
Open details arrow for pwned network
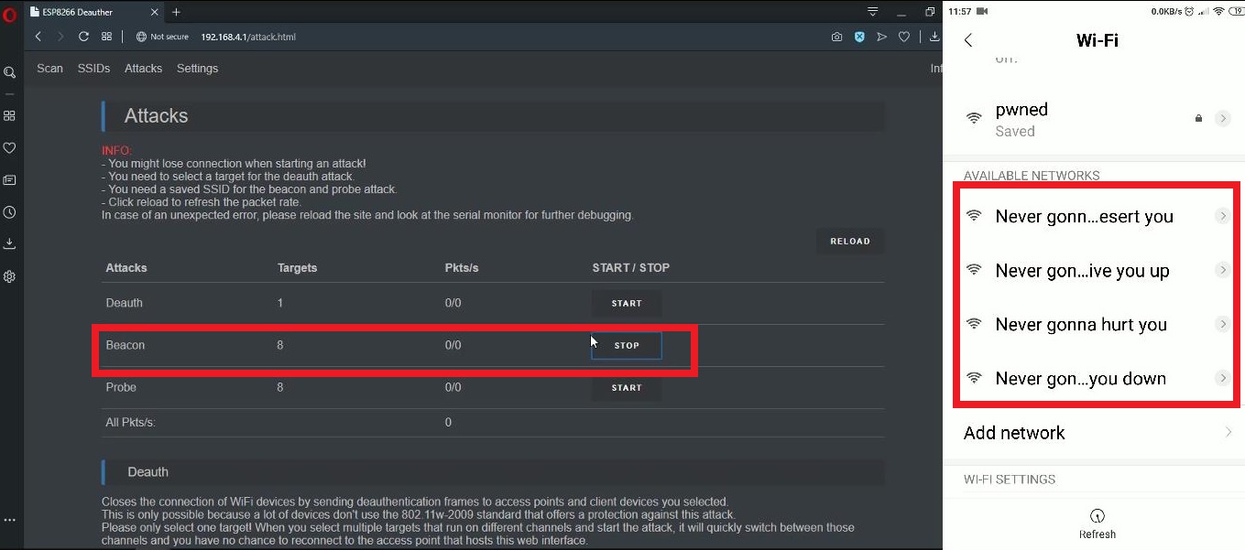coord(1222,118)
